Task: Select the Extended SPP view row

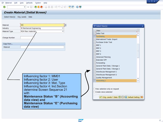Action: 116,60
